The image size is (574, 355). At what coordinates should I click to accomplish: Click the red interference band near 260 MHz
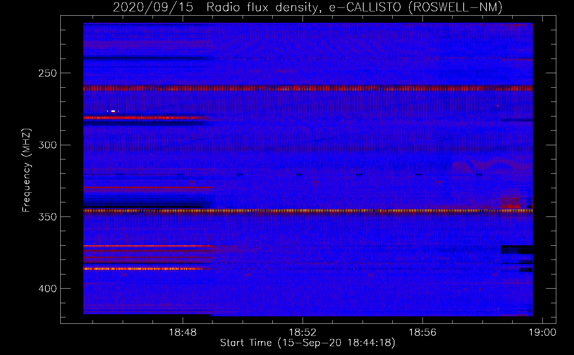pos(308,88)
